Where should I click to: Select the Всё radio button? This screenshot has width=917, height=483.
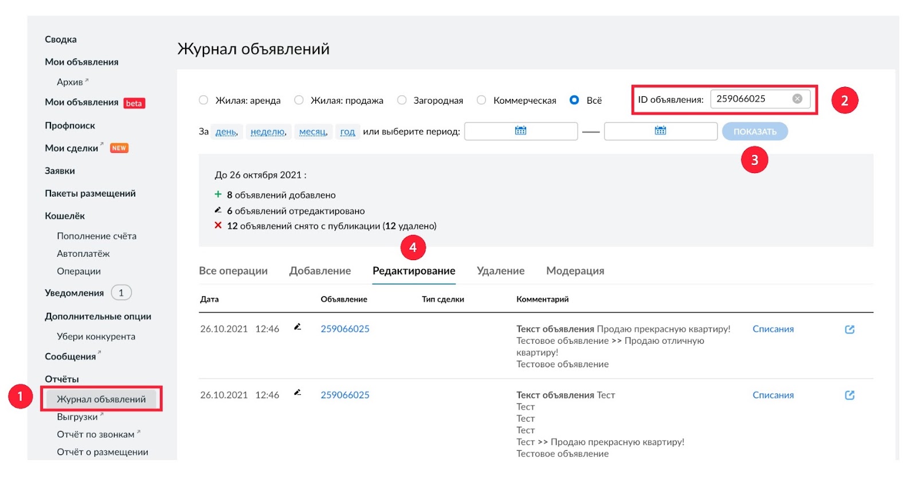[x=574, y=100]
